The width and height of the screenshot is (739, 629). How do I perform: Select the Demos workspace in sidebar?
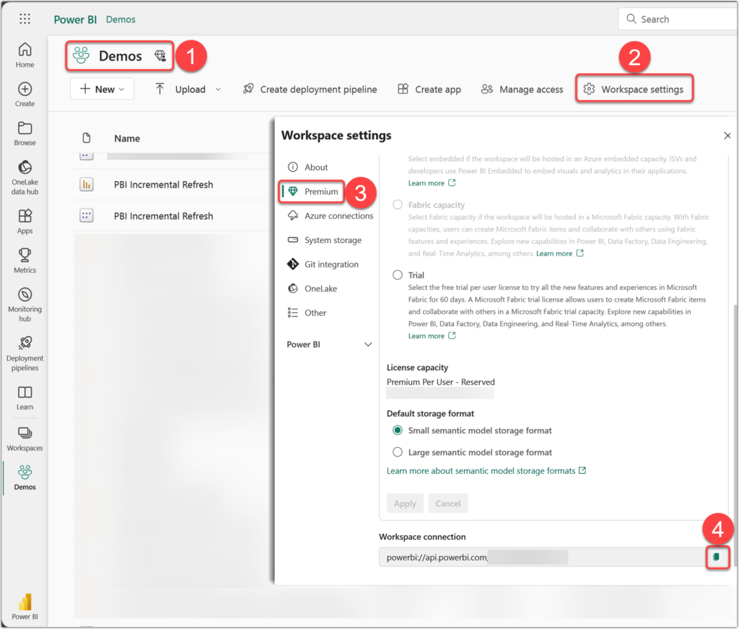point(25,478)
